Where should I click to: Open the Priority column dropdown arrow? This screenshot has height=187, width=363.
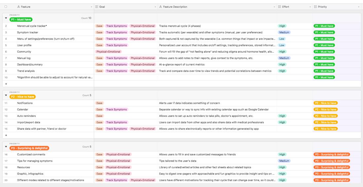pyautogui.click(x=359, y=7)
